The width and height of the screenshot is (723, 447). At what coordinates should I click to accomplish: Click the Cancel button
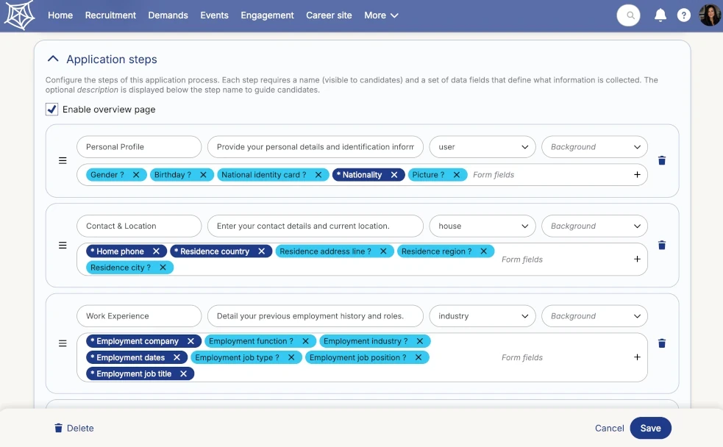(609, 428)
